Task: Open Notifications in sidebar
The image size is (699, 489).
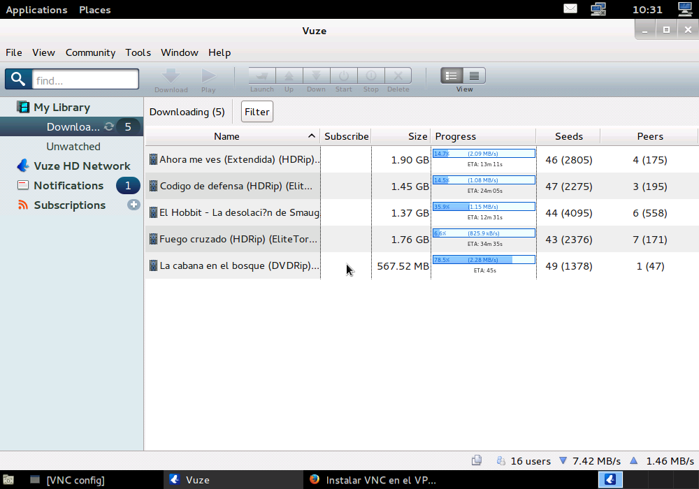Action: tap(69, 186)
